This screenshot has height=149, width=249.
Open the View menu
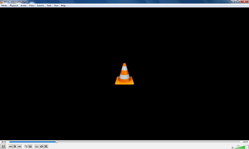(56, 5)
